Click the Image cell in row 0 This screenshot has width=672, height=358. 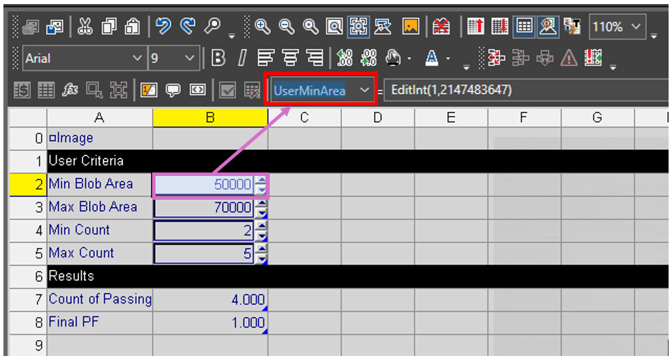point(100,138)
